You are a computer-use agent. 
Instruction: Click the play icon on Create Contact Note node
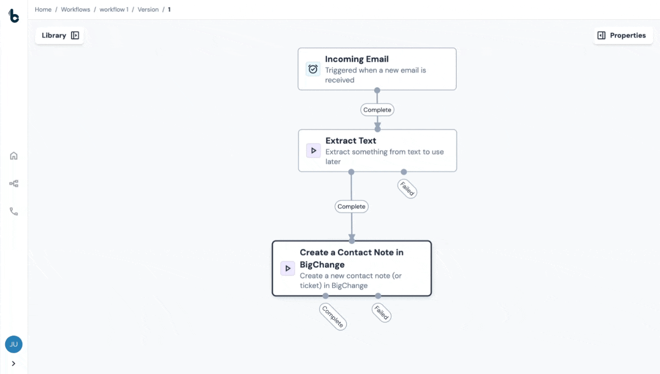[287, 269]
